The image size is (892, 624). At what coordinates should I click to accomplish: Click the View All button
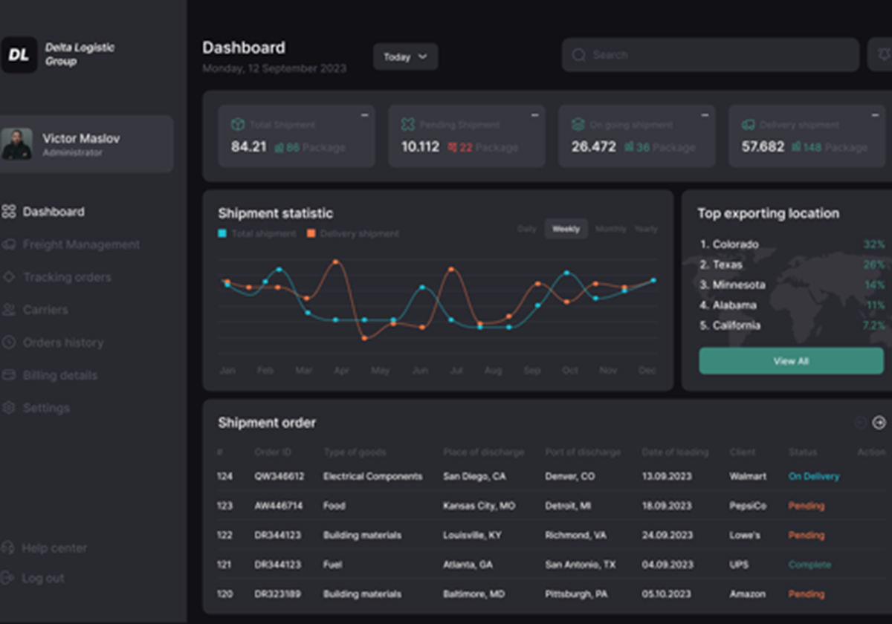pos(791,361)
